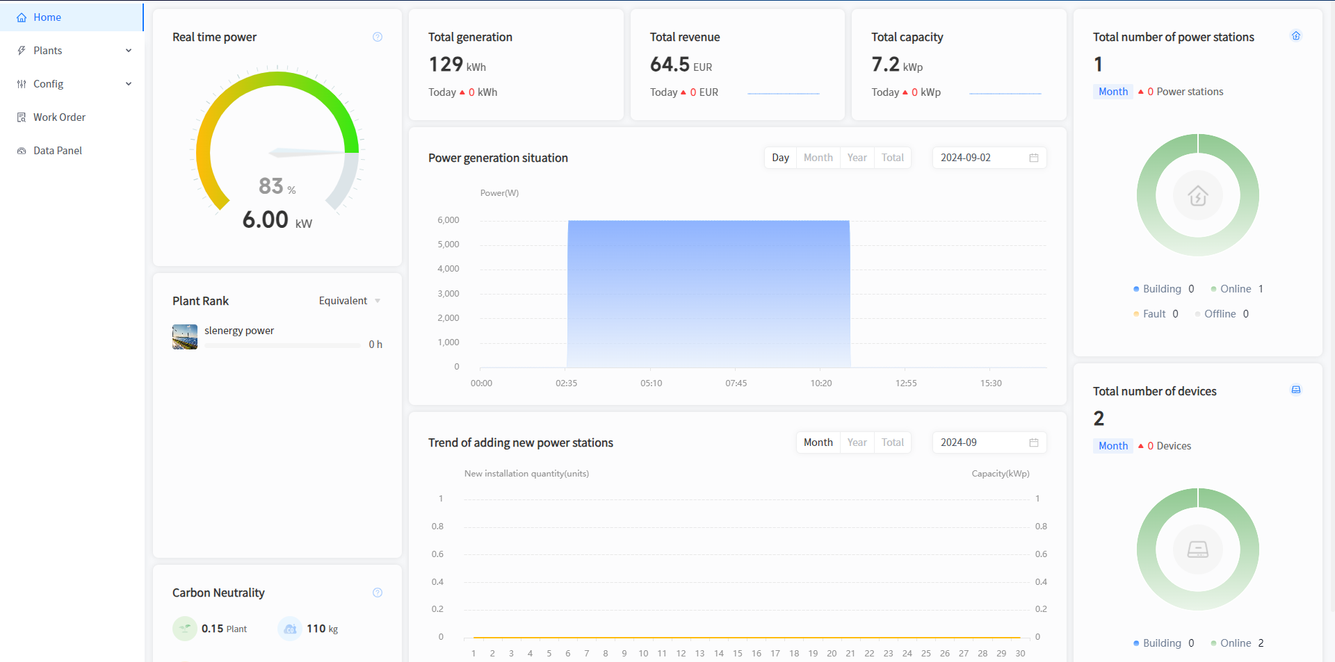
Task: Click the real time power gauge
Action: pos(277,149)
